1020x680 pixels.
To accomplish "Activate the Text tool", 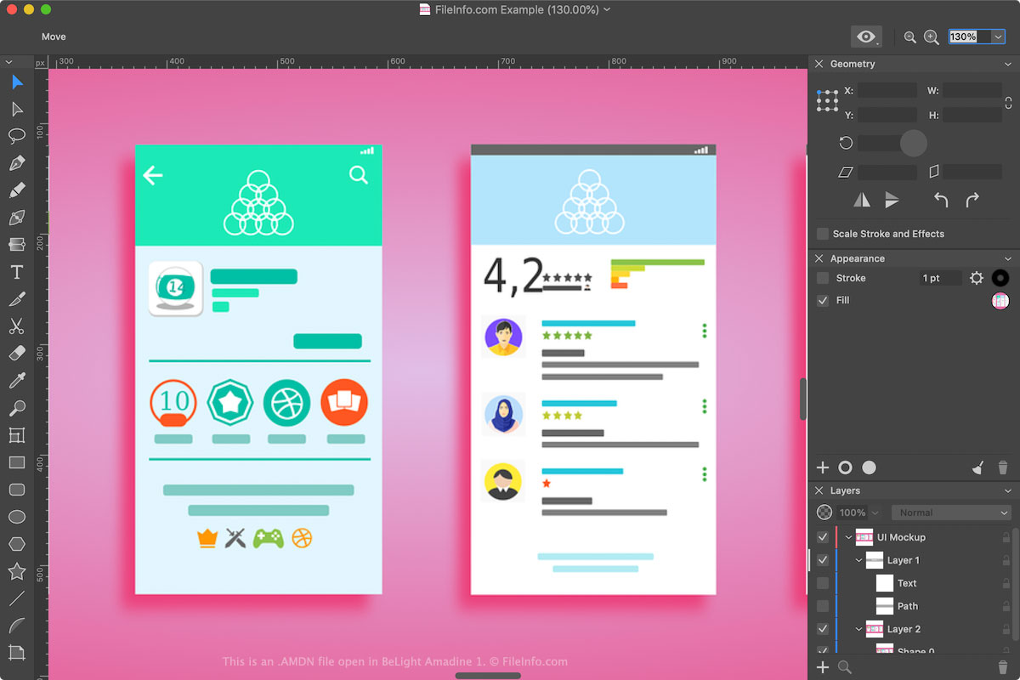I will 17,272.
